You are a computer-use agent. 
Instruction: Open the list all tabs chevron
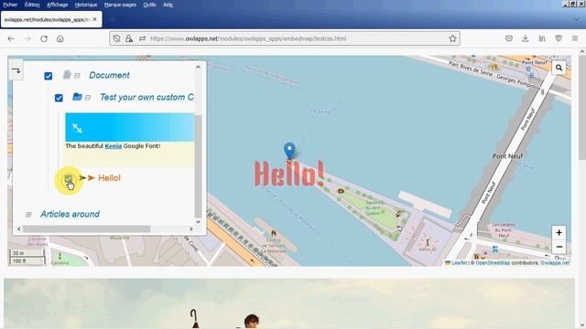[x=576, y=19]
